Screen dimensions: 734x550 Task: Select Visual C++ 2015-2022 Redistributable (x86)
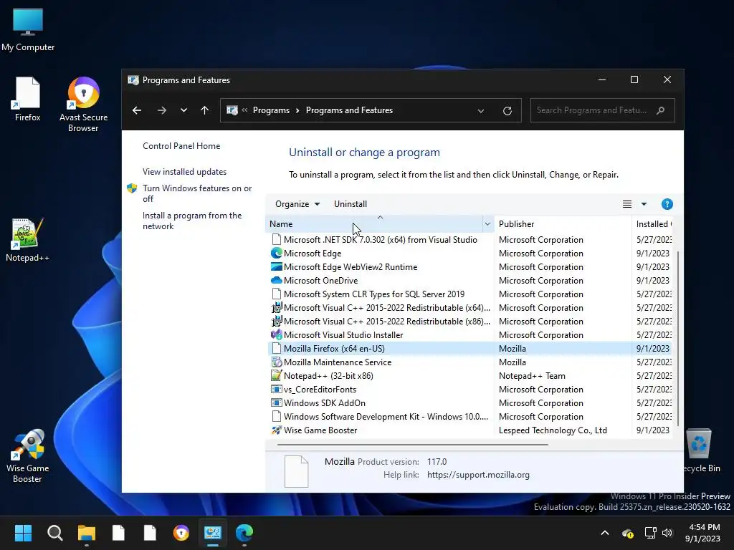pos(470,321)
